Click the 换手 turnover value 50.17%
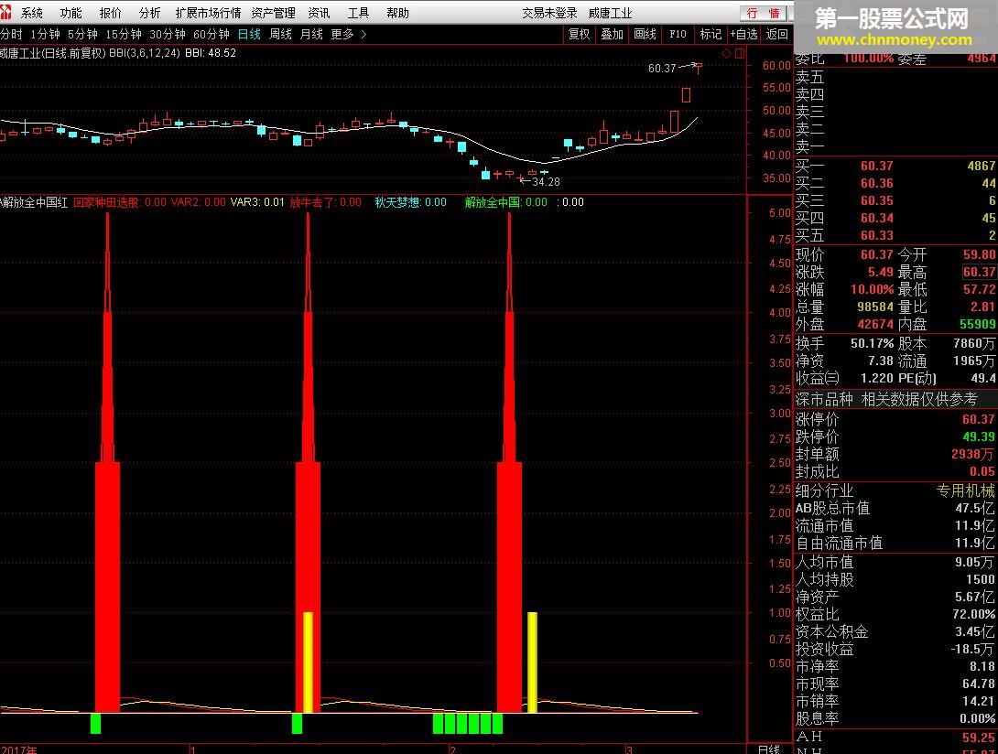This screenshot has height=754, width=998. click(872, 343)
